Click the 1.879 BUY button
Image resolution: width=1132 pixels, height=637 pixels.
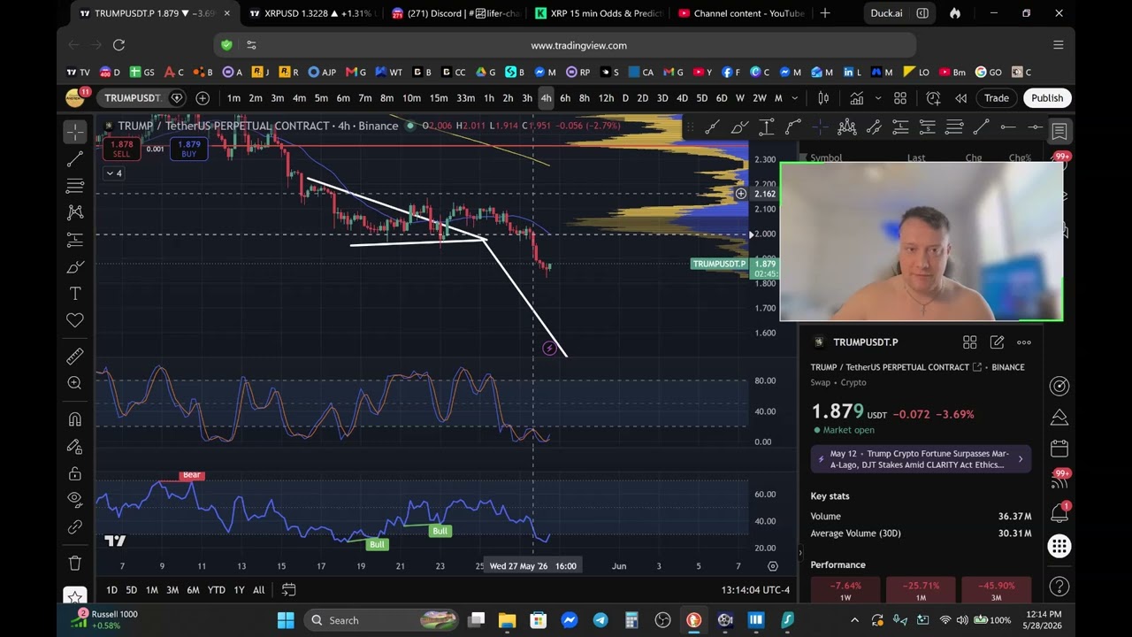[x=188, y=149]
